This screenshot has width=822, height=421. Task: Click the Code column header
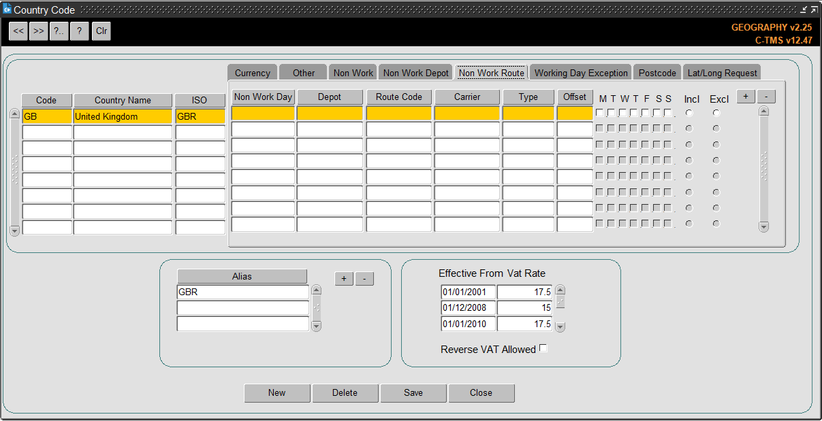46,101
